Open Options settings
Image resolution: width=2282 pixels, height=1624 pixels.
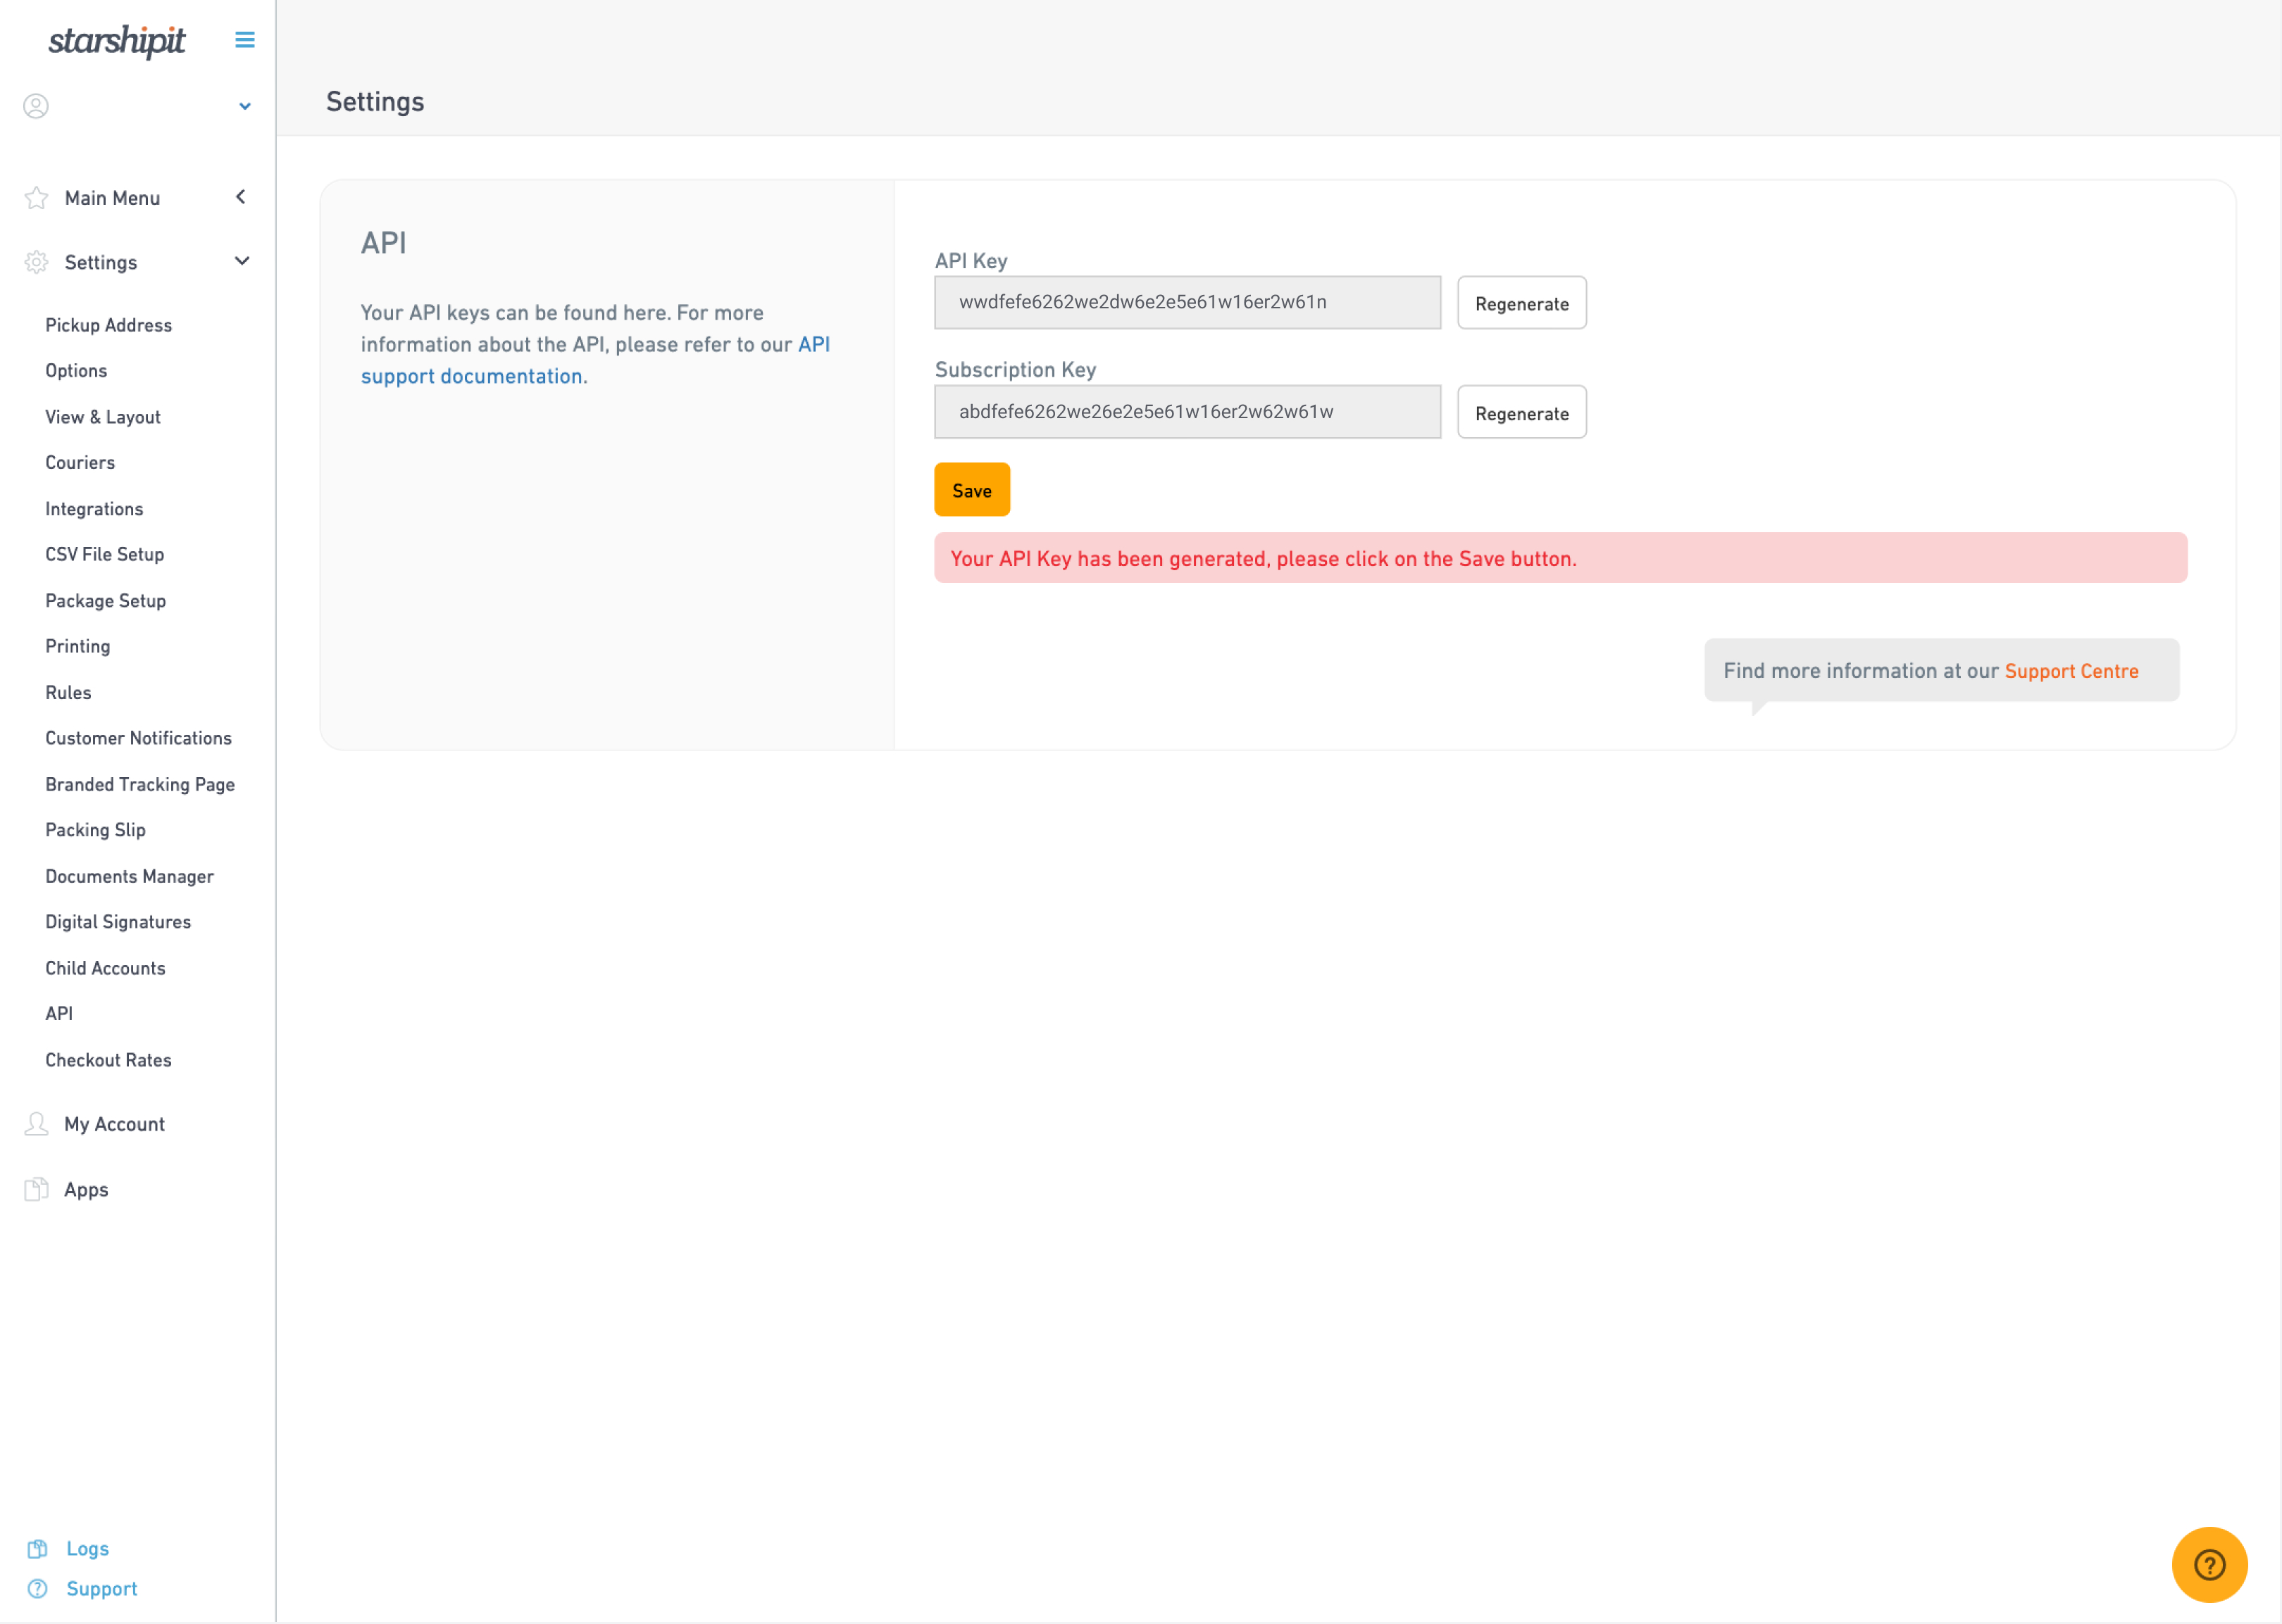(76, 371)
